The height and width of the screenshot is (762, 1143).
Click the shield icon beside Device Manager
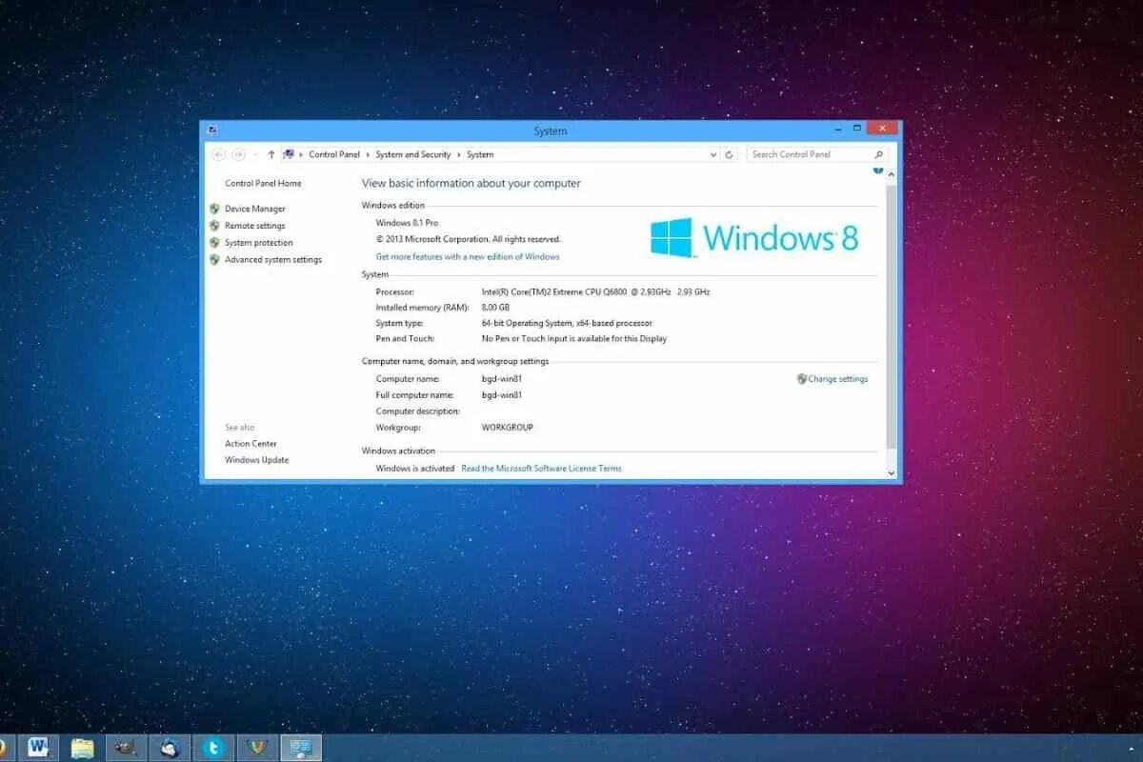pos(215,209)
